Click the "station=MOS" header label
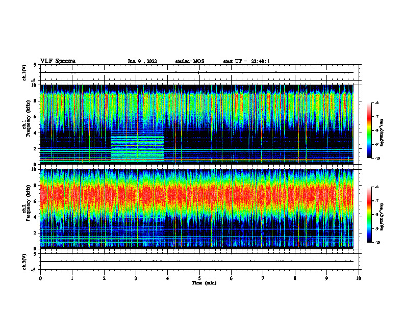This screenshot has height=312, width=404. [x=190, y=61]
